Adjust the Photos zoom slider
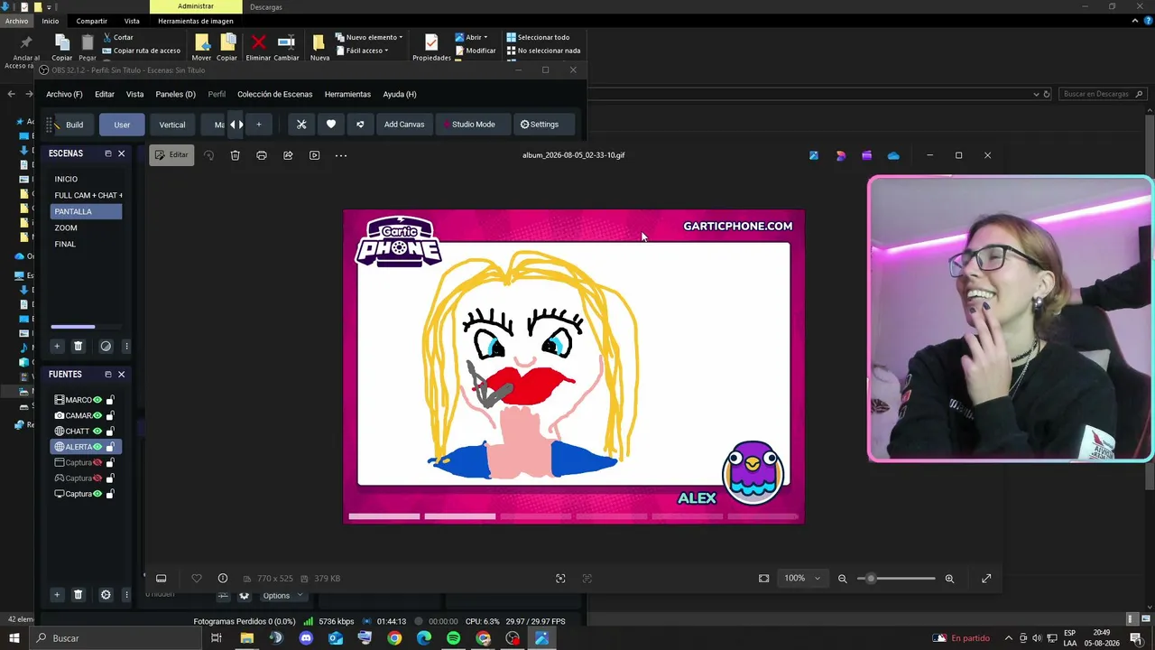The image size is (1155, 650). point(896,579)
